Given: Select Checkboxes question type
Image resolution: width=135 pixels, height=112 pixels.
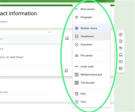Looking at the screenshot, I should (91, 36).
